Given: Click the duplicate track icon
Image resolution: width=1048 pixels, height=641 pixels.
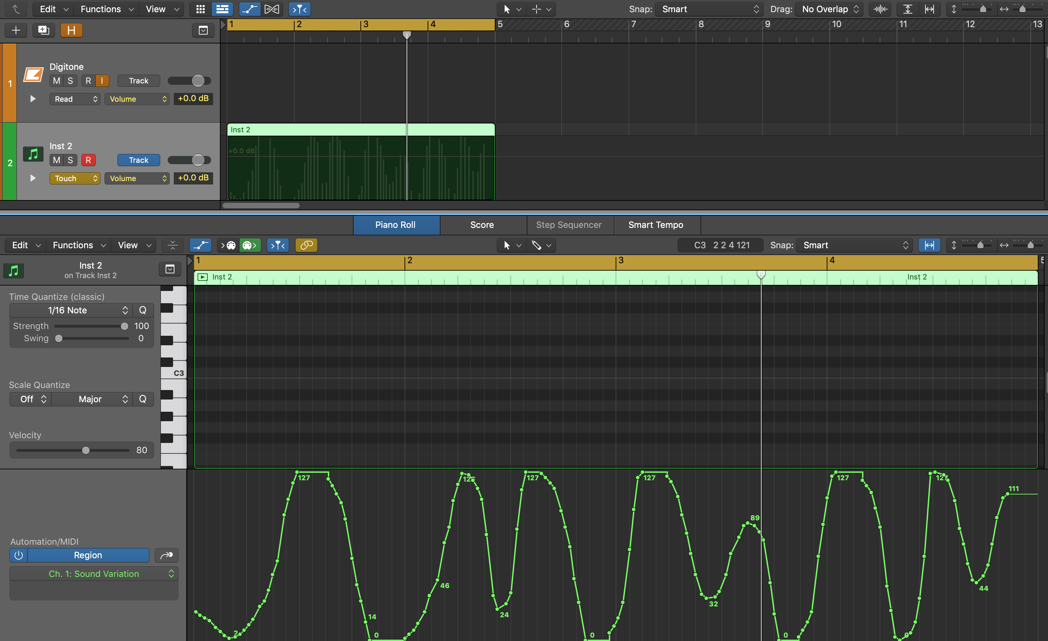Looking at the screenshot, I should [x=43, y=30].
